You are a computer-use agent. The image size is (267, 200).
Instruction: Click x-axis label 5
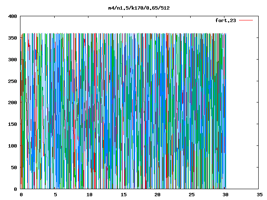[55, 195]
